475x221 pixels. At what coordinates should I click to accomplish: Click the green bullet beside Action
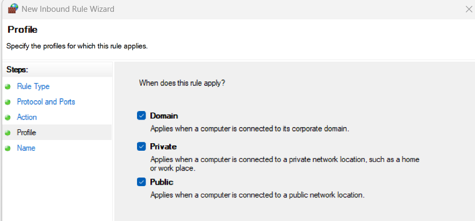tap(8, 117)
